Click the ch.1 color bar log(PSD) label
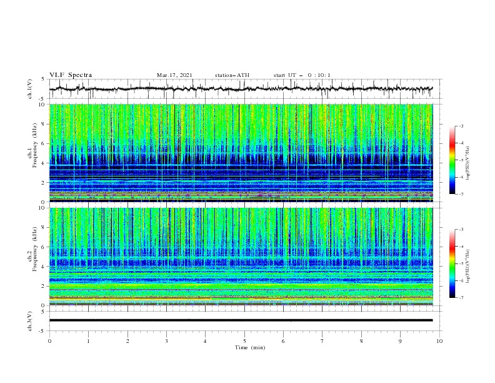 [x=468, y=163]
